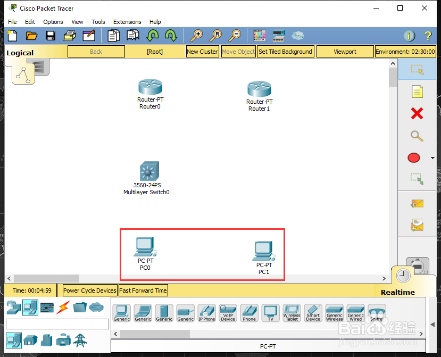Viewport: 441px width, 357px height.
Task: Select the red X Delete tool
Action: pyautogui.click(x=417, y=114)
